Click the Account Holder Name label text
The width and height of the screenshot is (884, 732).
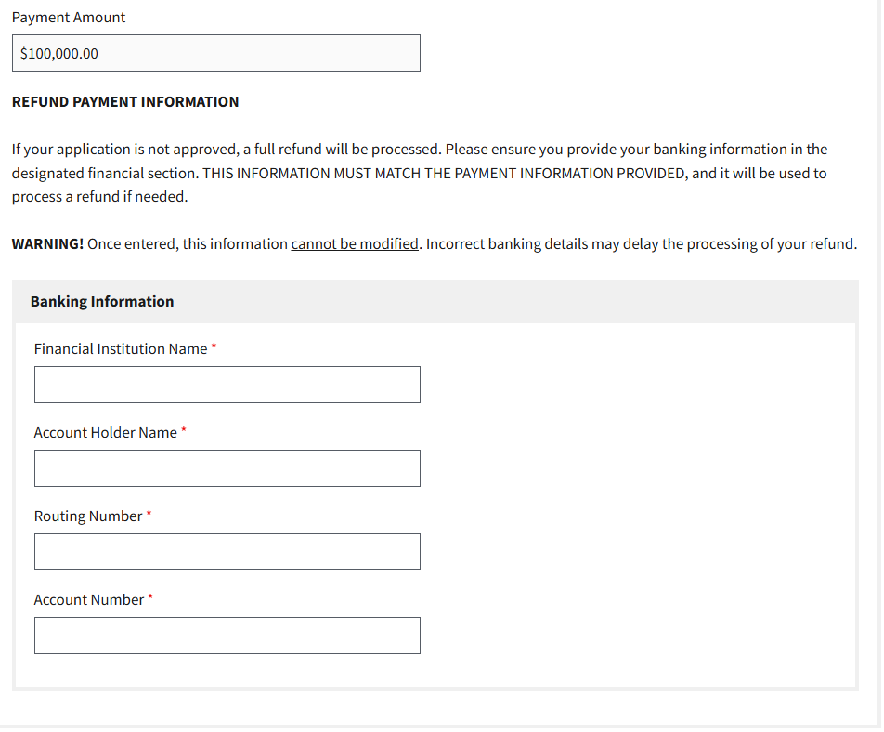105,433
